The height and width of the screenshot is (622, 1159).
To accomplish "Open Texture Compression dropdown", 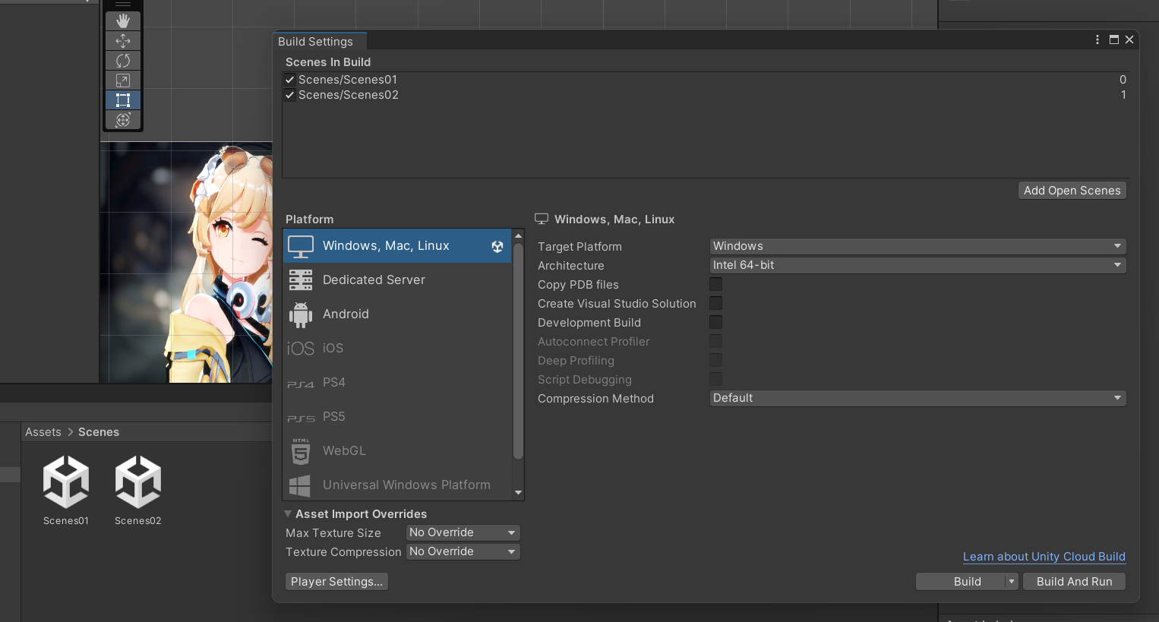I will click(x=463, y=551).
